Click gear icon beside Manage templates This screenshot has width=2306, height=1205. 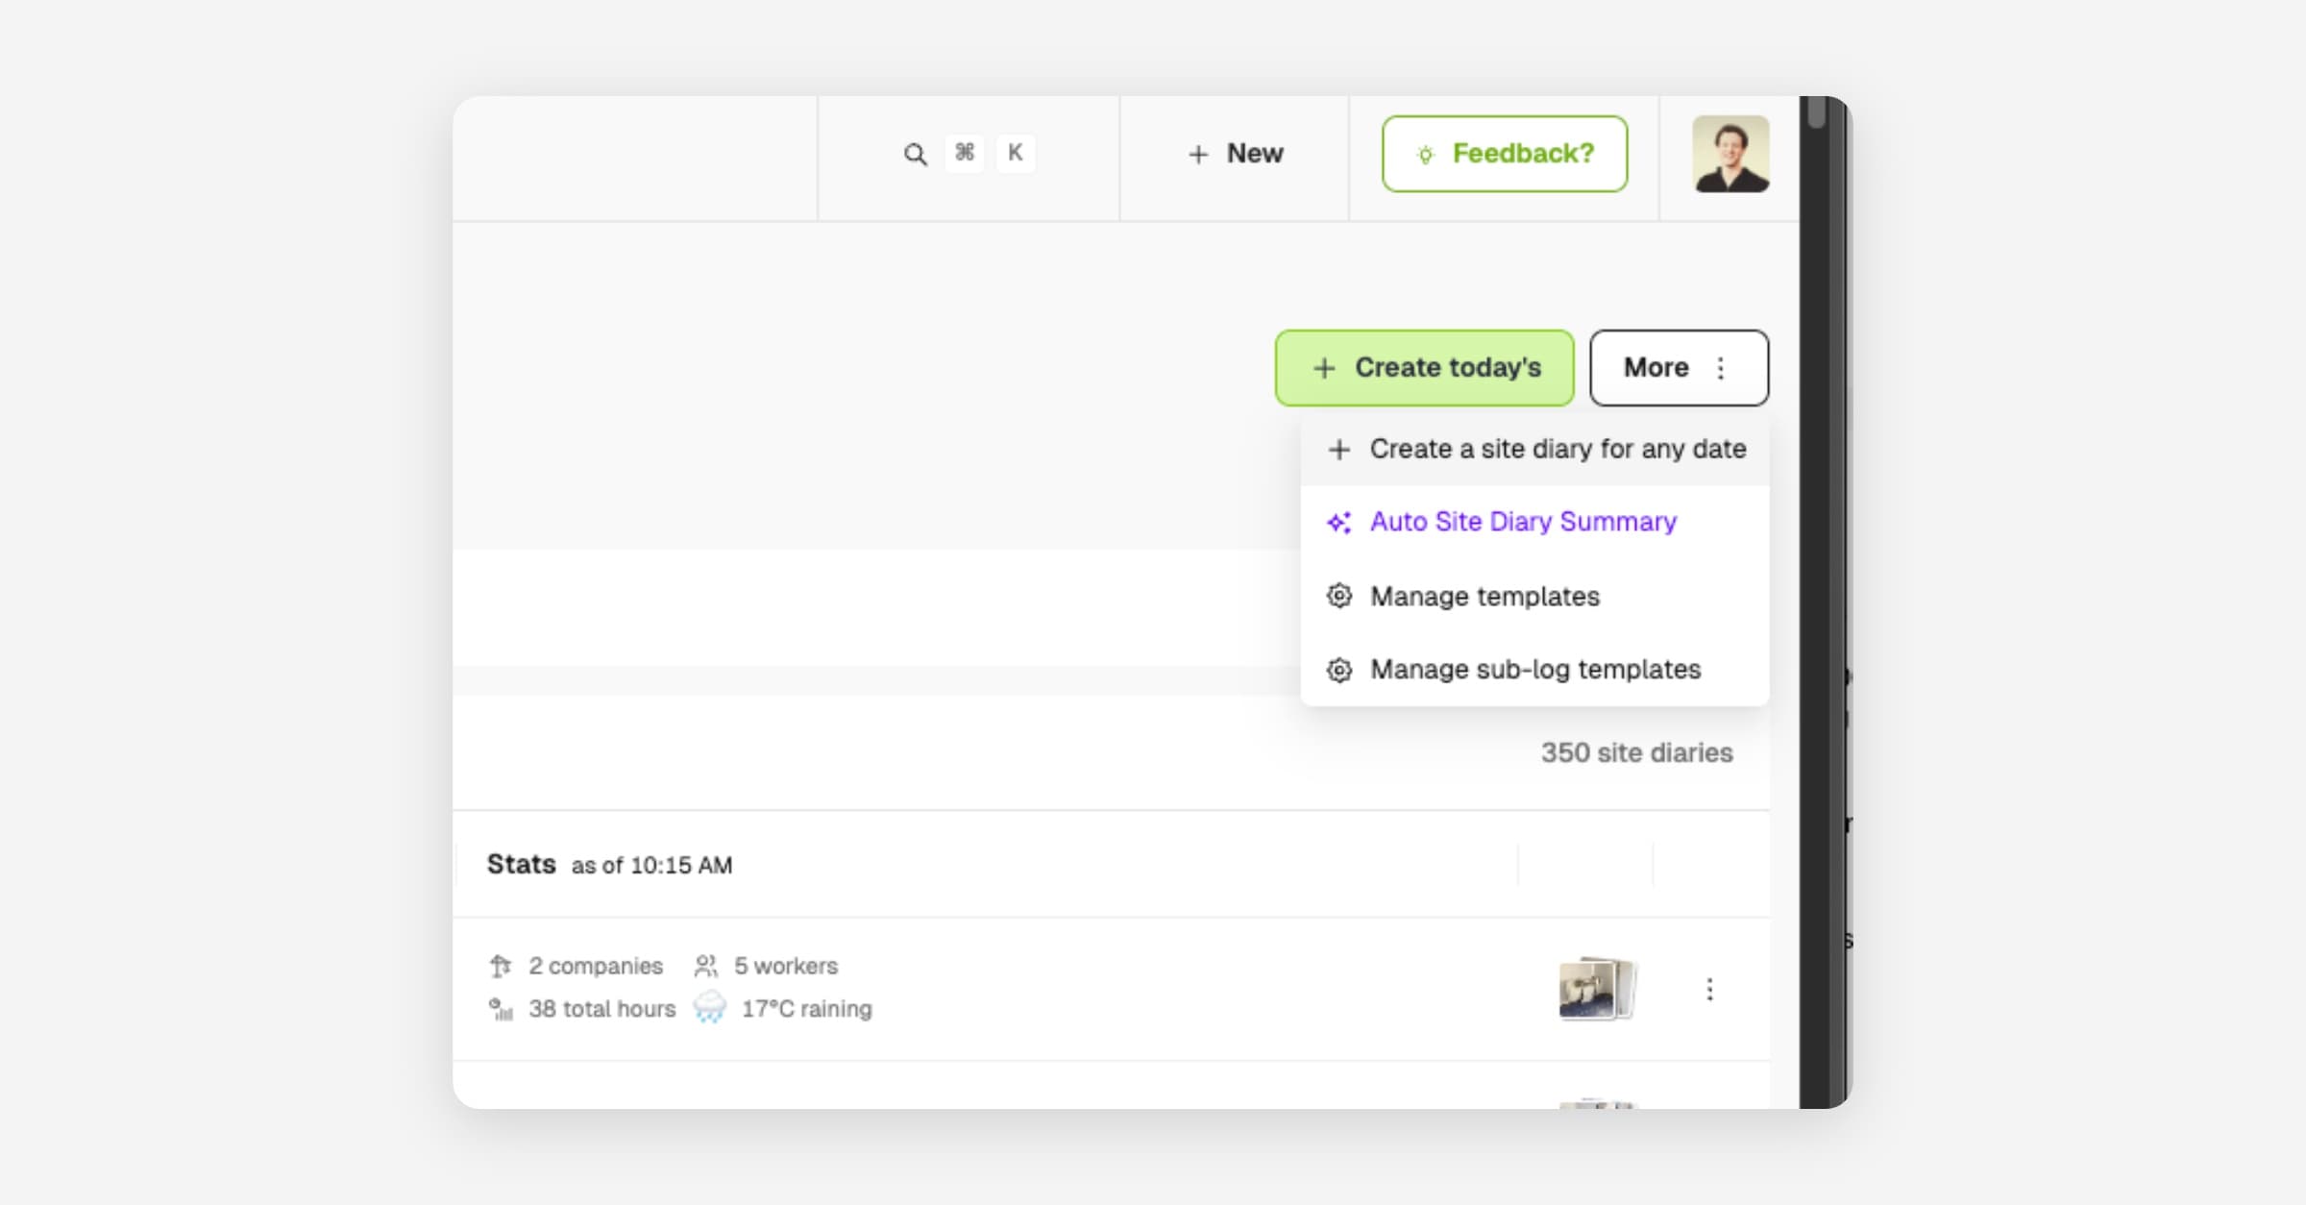point(1339,596)
